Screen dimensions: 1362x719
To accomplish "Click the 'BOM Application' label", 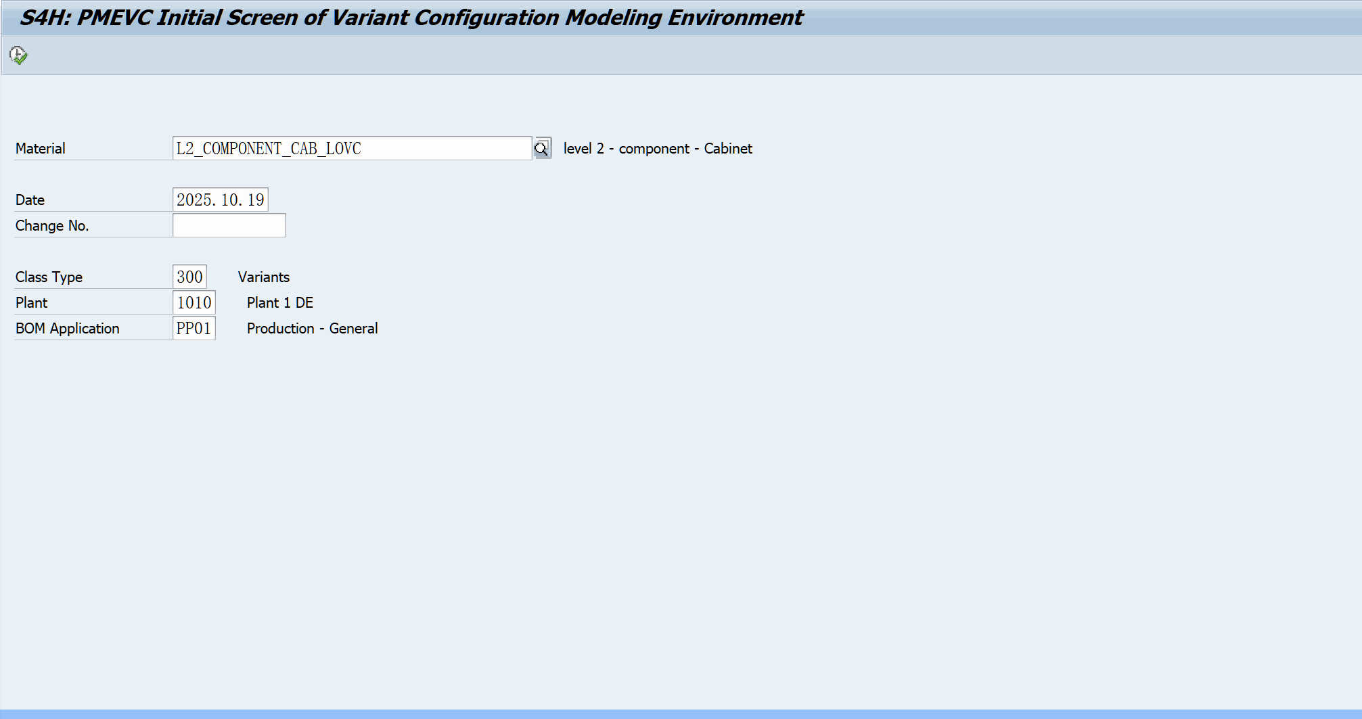I will click(x=67, y=328).
